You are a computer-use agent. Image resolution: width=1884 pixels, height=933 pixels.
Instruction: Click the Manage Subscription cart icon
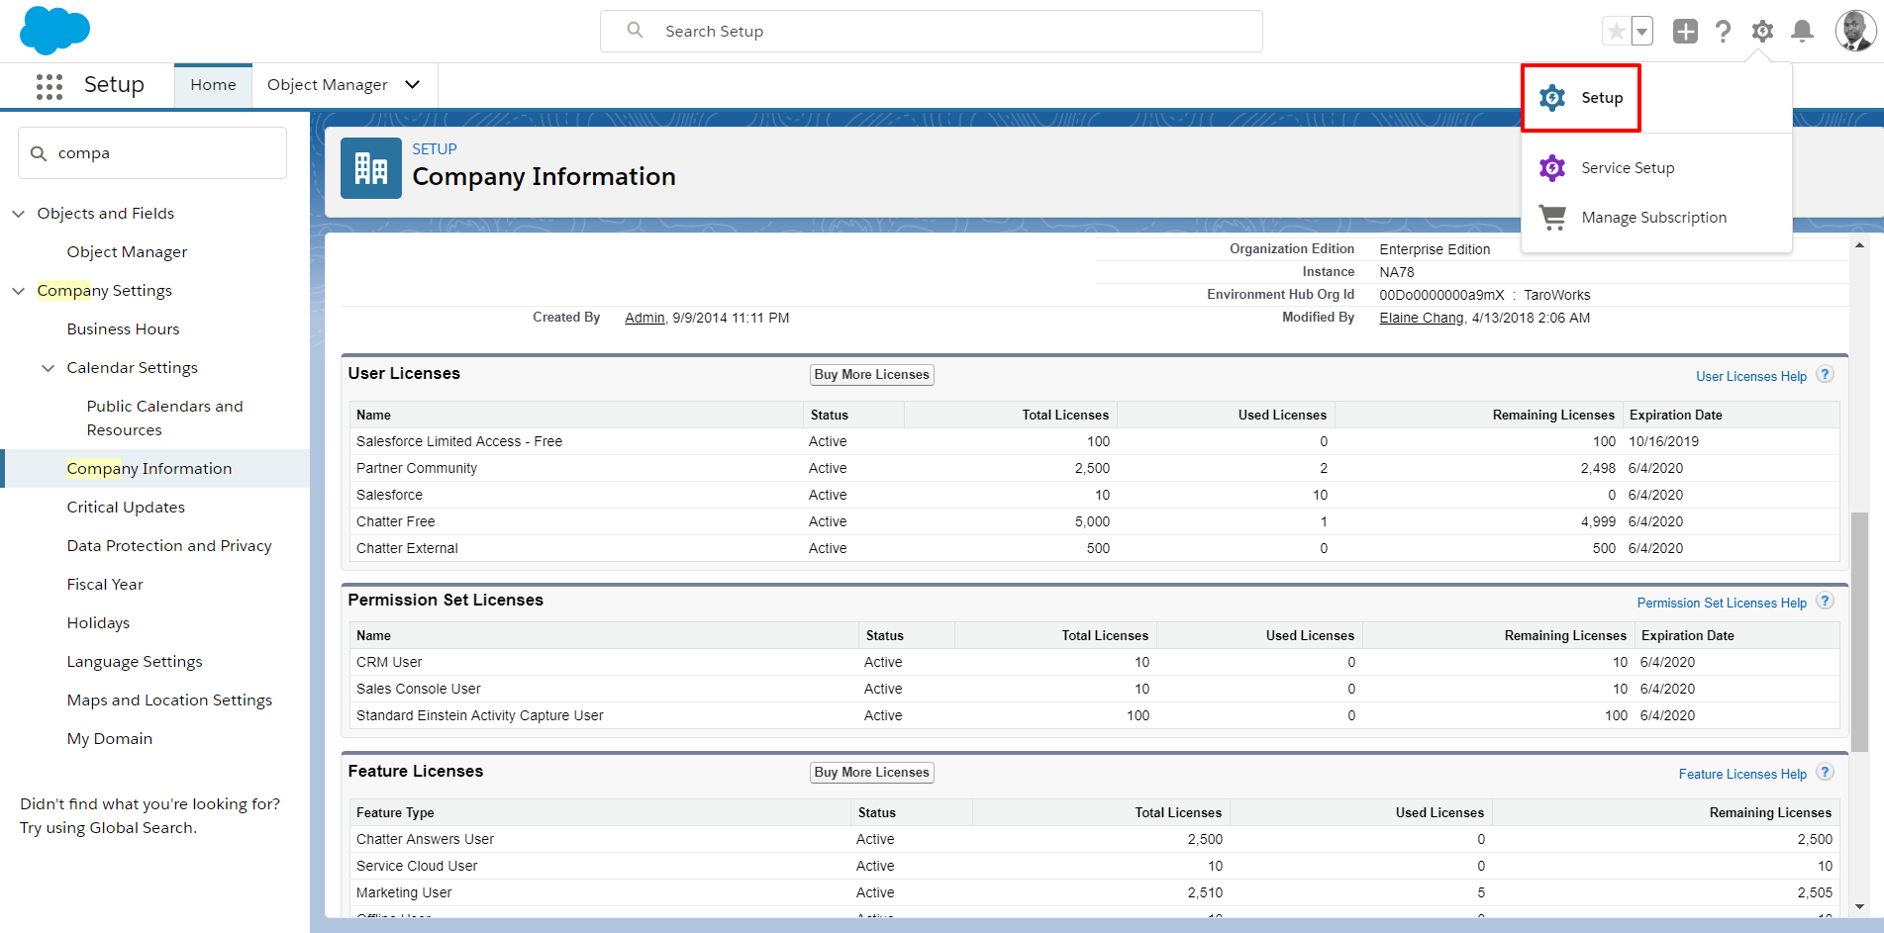coord(1552,218)
